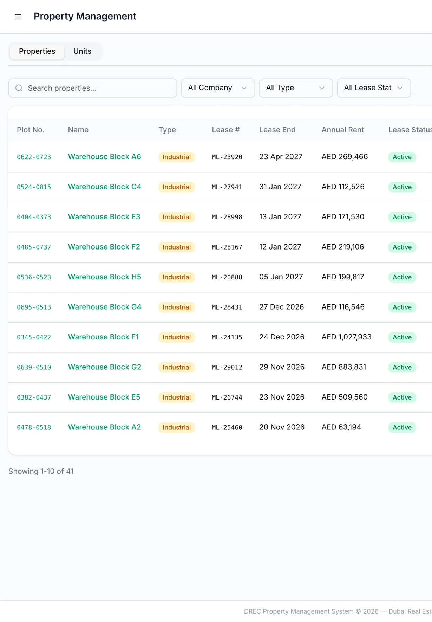Image resolution: width=432 pixels, height=622 pixels.
Task: Open the All Company dropdown
Action: 218,88
